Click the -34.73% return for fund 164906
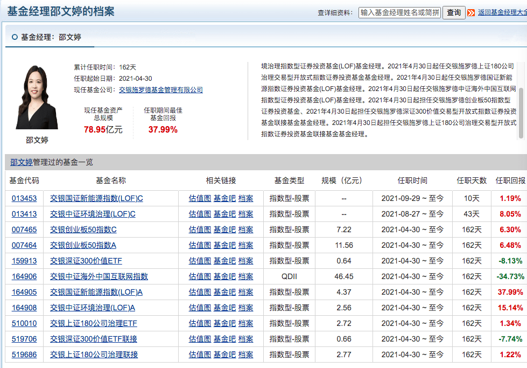This screenshot has width=527, height=368. click(510, 276)
